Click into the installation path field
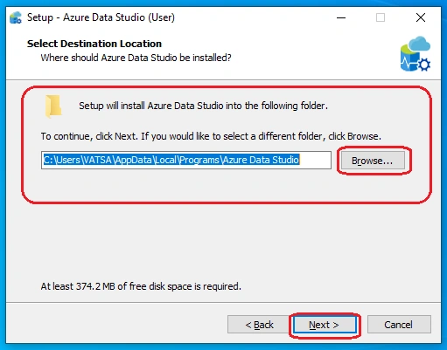The width and height of the screenshot is (447, 350). [x=186, y=160]
